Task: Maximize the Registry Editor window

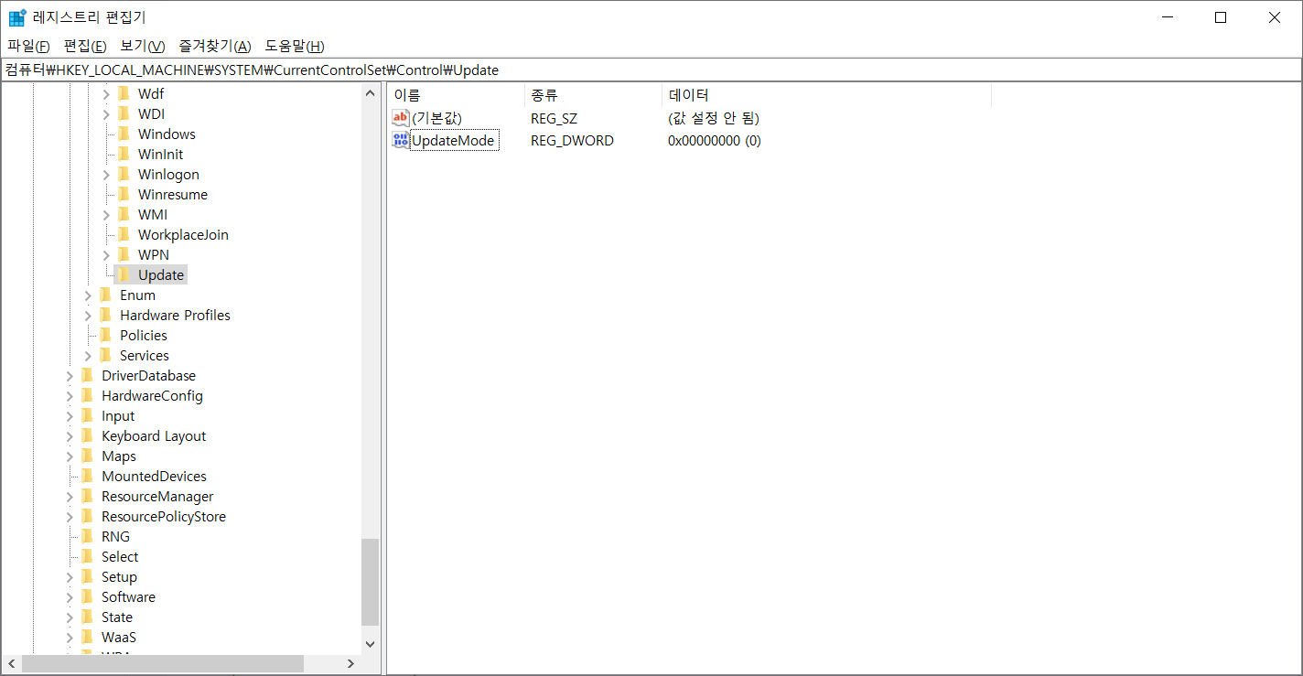Action: tap(1221, 17)
